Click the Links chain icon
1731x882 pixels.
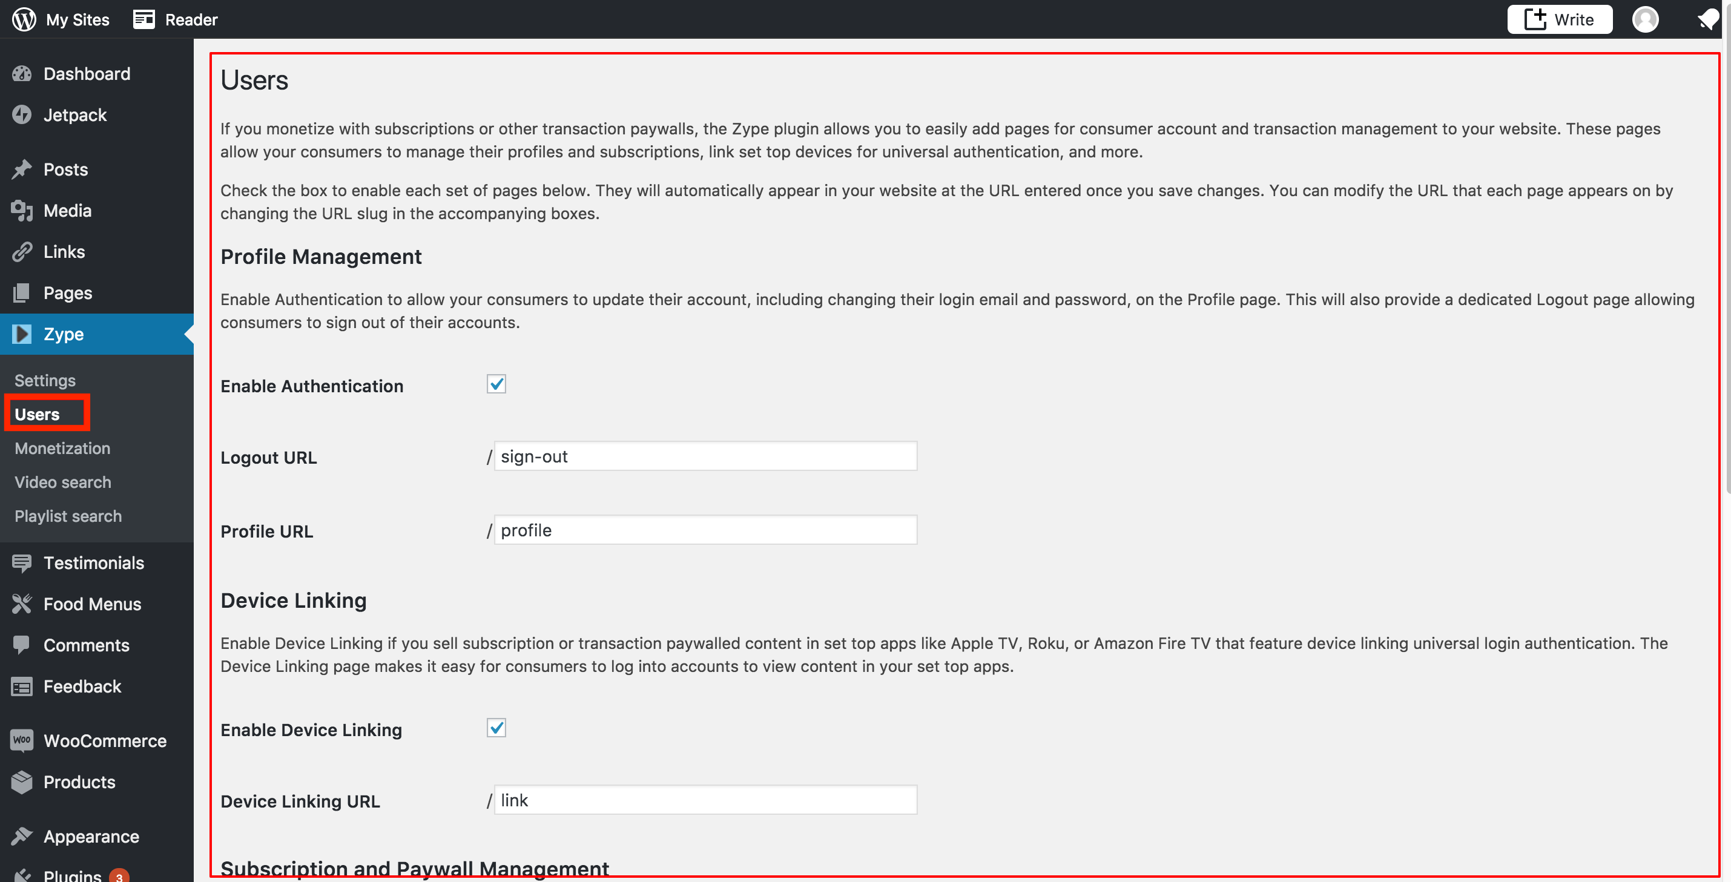tap(22, 252)
